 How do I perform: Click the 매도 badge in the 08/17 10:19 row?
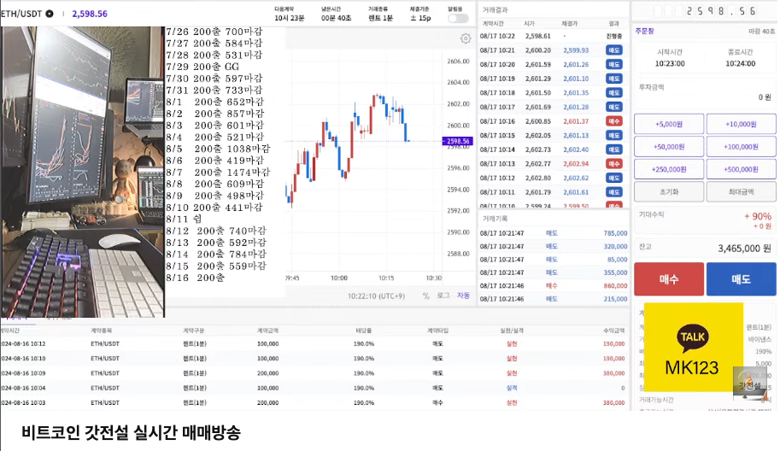(614, 79)
